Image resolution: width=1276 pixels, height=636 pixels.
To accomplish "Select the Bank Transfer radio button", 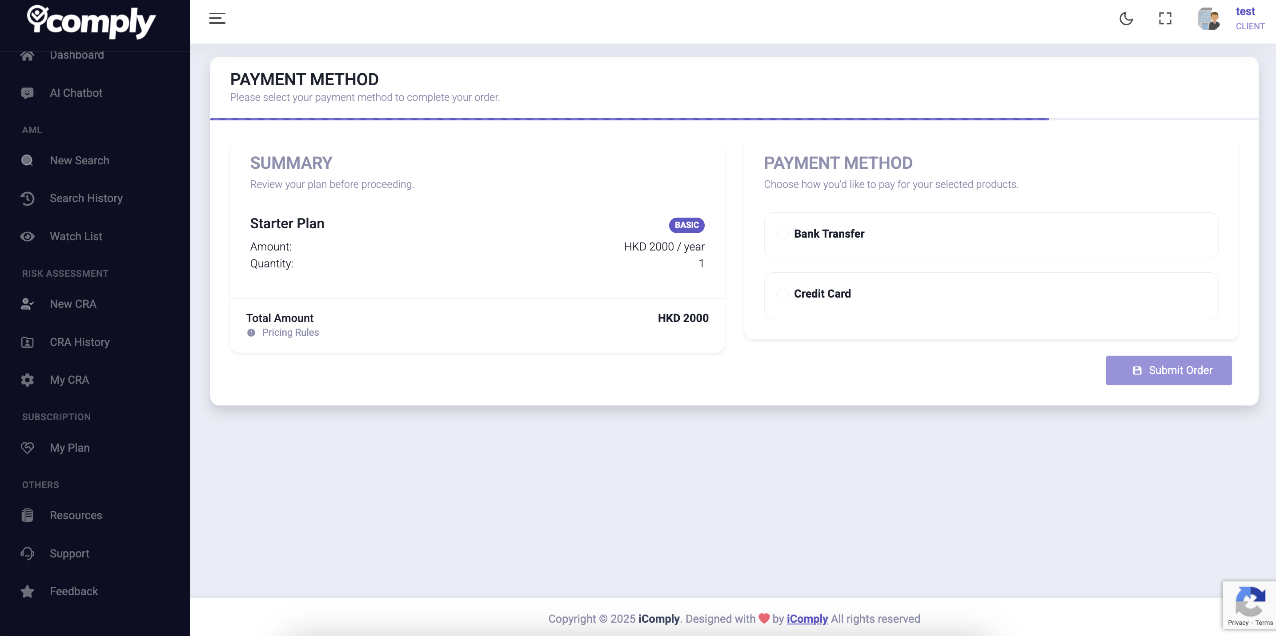I will [782, 234].
